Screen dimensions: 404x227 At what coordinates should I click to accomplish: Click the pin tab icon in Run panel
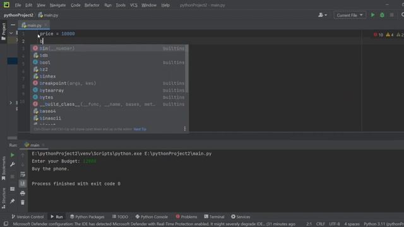12,201
